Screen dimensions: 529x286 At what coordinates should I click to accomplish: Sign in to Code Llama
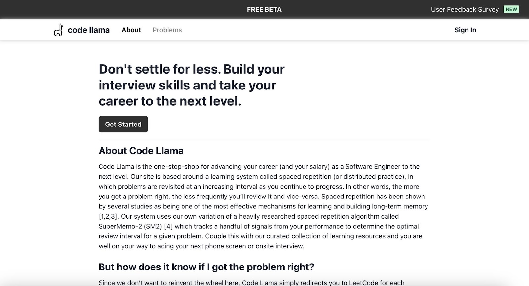(x=465, y=30)
